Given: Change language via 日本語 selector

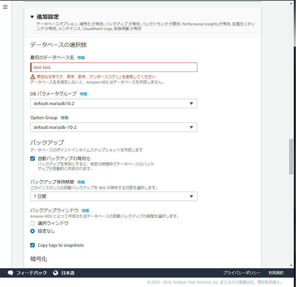Looking at the screenshot, I should (x=68, y=273).
